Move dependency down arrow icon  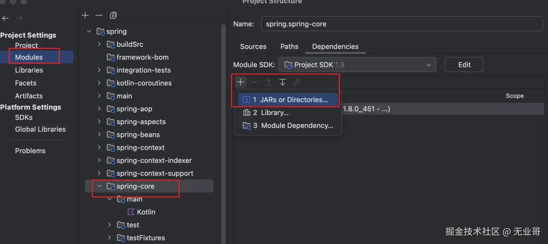point(282,82)
